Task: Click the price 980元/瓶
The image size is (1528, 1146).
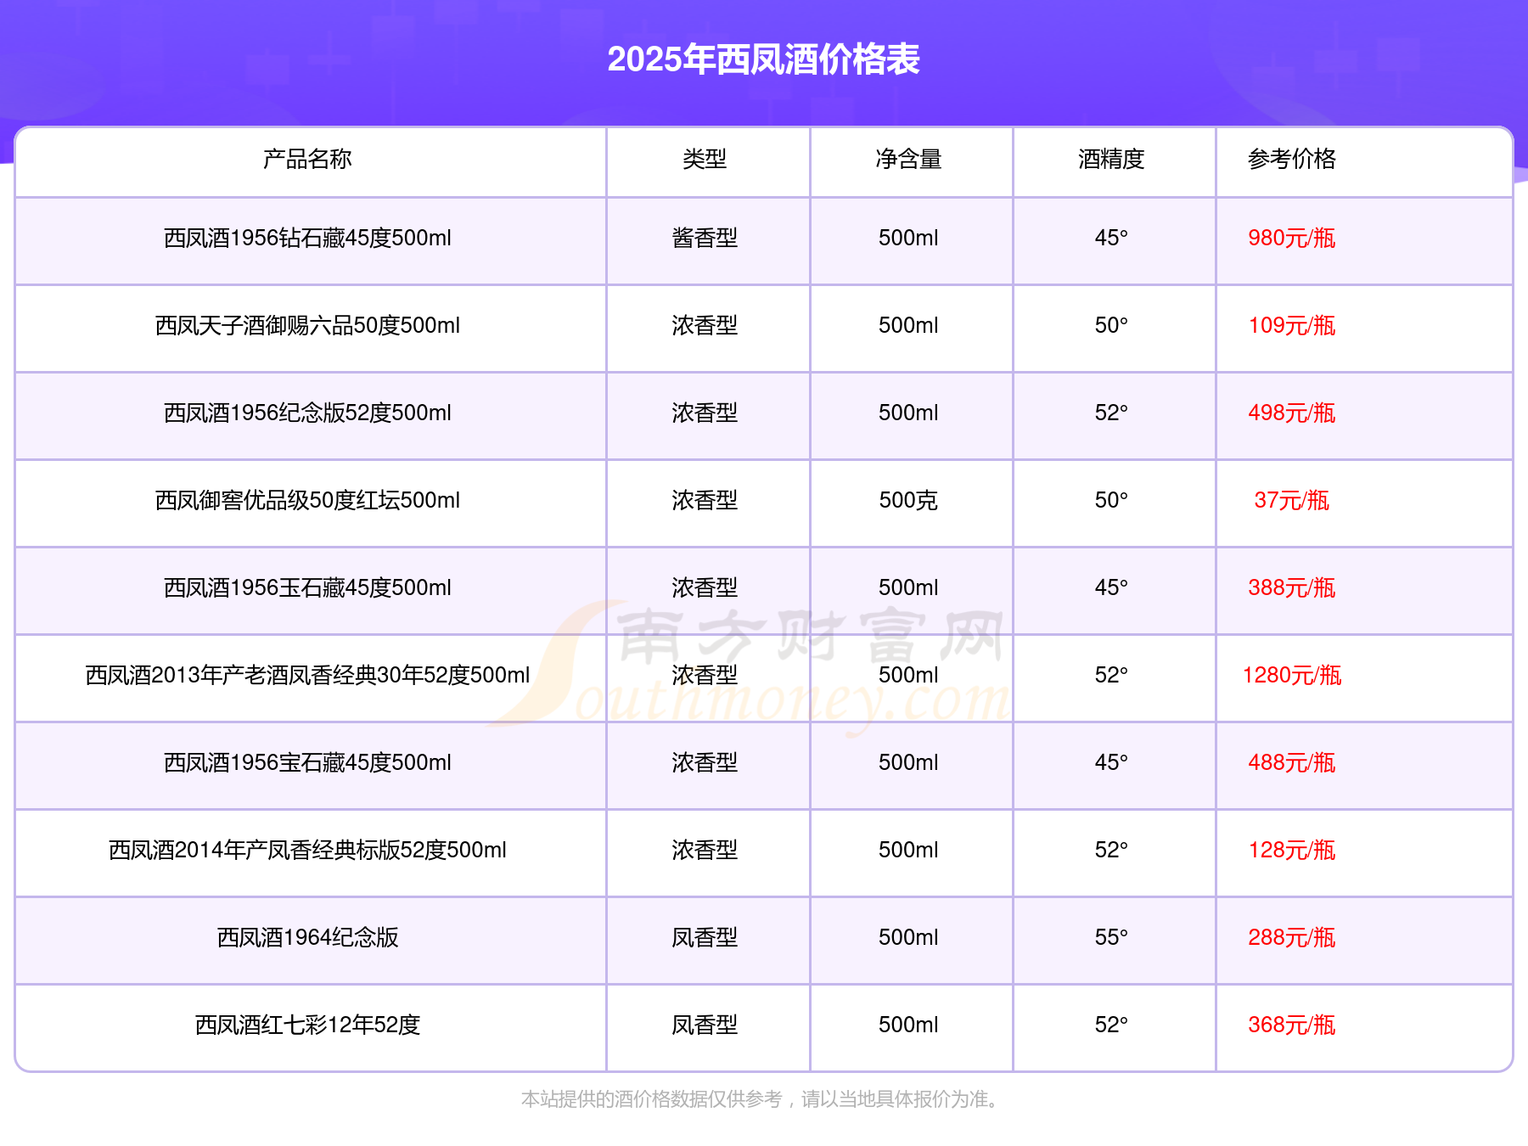Action: click(1291, 238)
